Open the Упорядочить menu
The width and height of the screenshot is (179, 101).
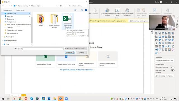[8, 10]
